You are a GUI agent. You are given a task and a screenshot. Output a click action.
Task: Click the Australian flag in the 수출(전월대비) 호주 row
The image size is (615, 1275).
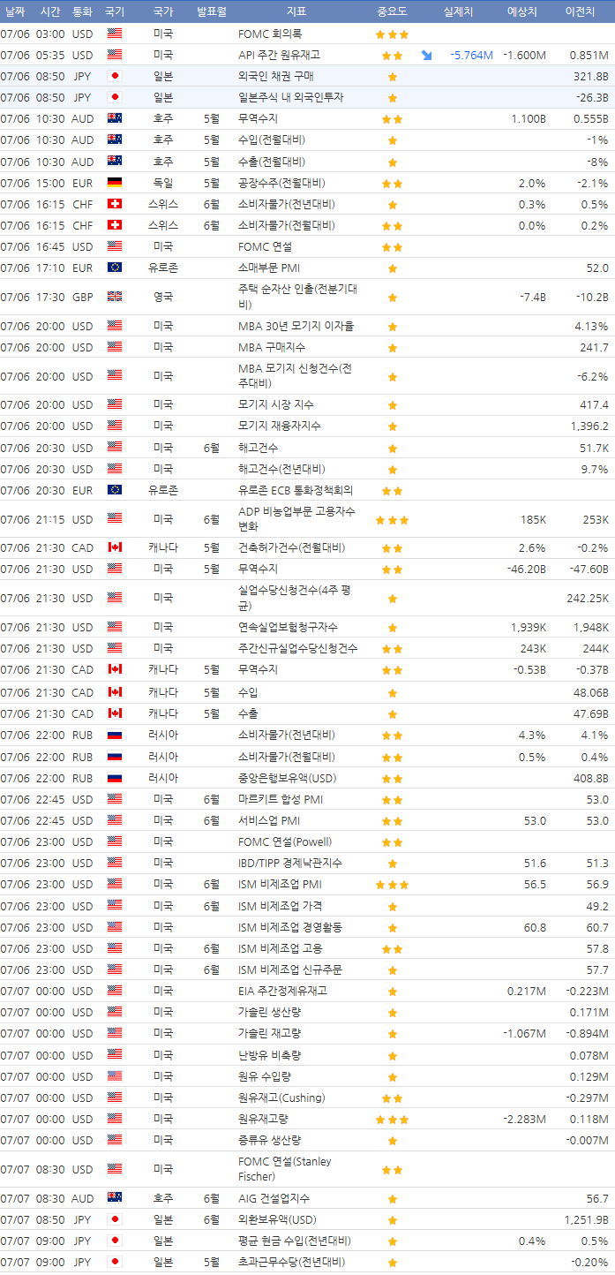pyautogui.click(x=115, y=162)
